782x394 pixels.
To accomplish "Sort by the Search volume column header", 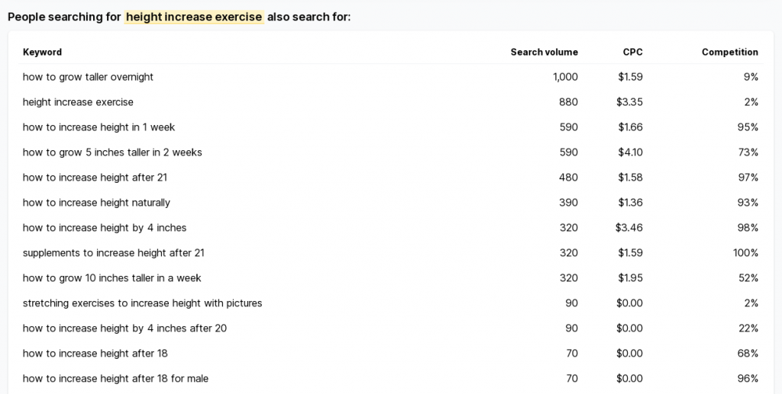I will click(544, 52).
